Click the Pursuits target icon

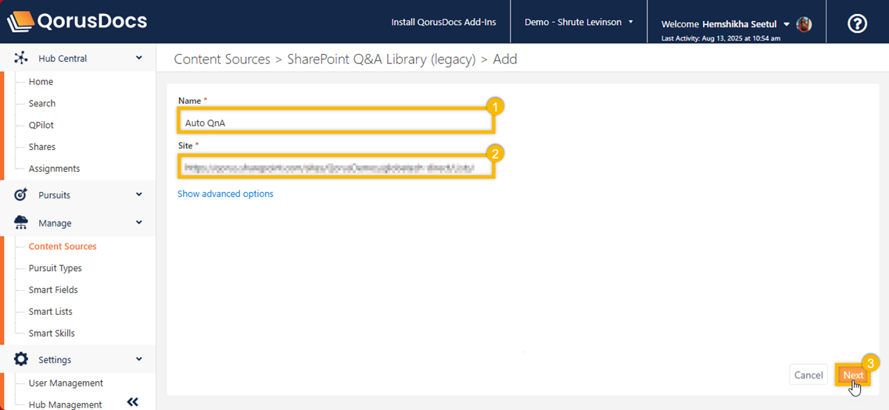[21, 194]
